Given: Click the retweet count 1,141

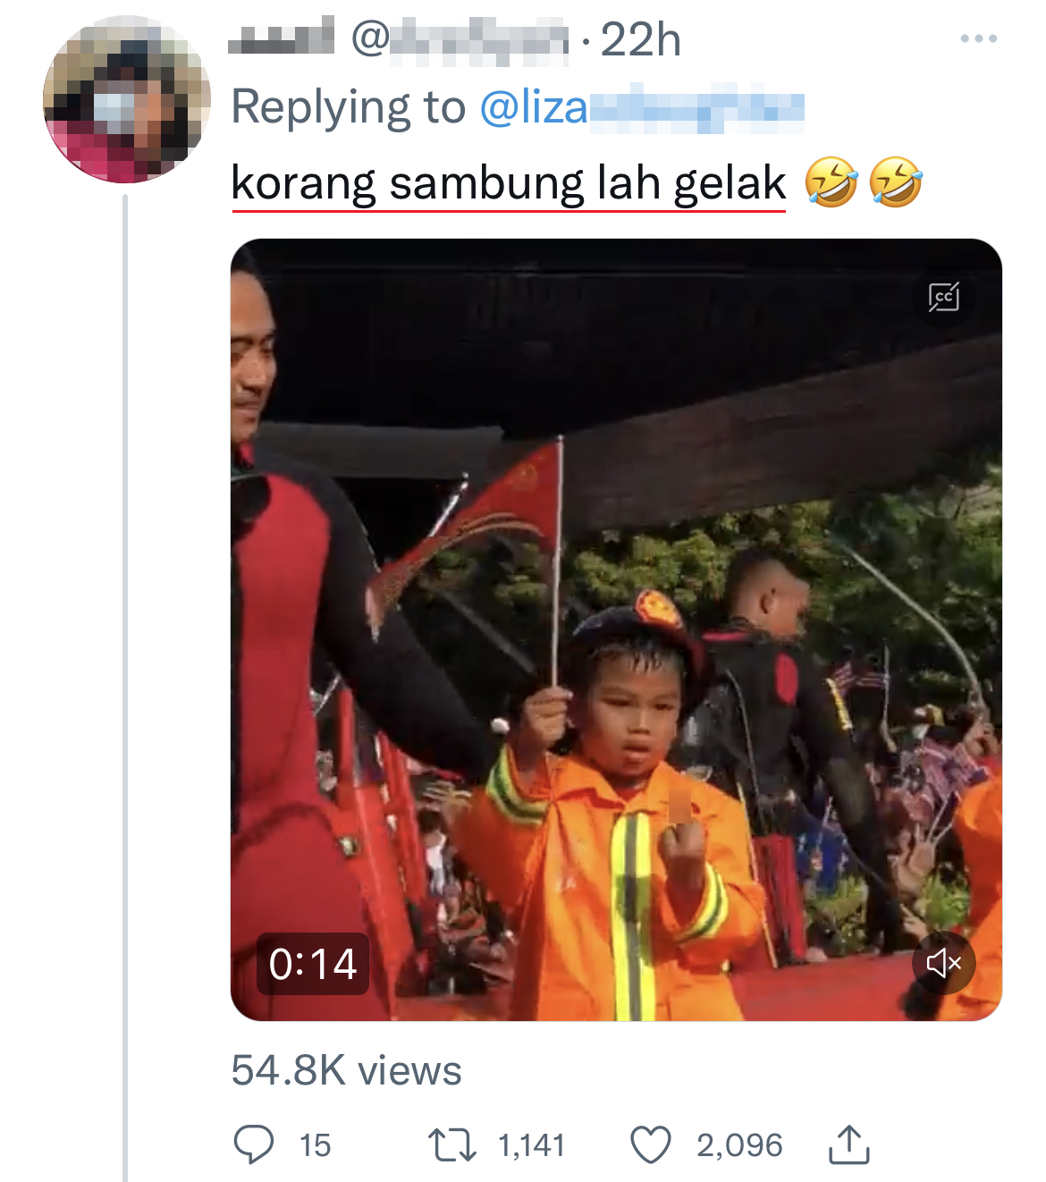Looking at the screenshot, I should [x=531, y=1145].
